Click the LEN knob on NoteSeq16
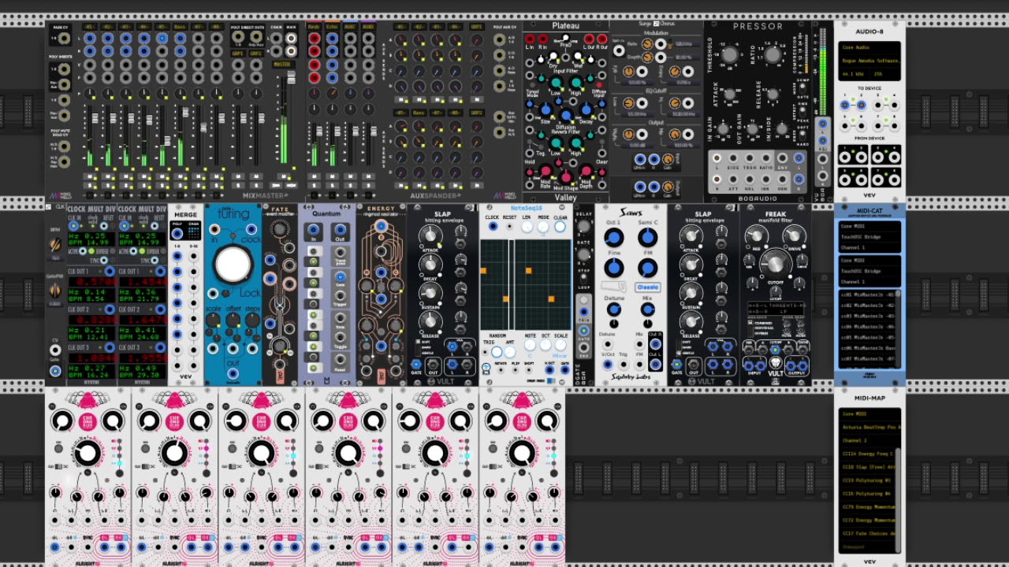1009x567 pixels. click(527, 227)
